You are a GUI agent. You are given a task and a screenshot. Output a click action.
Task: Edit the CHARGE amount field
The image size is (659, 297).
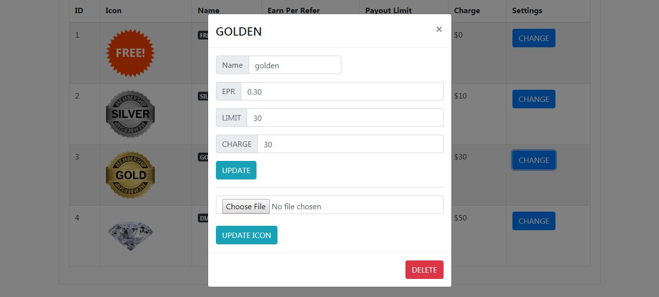[x=350, y=144]
